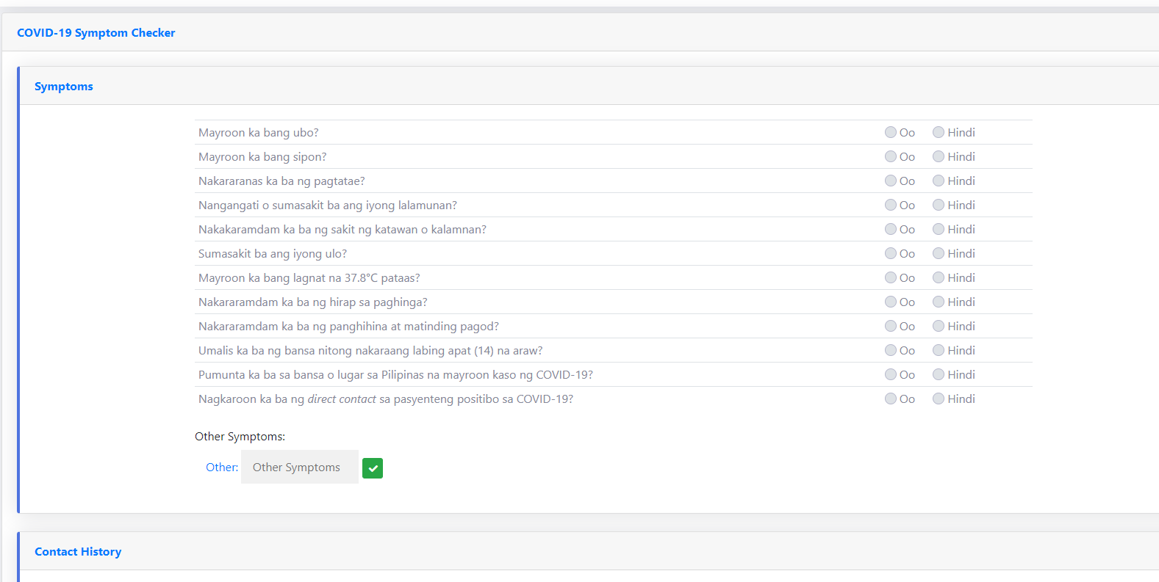The height and width of the screenshot is (582, 1159).
Task: Mark Hindi for direct contact question
Action: [x=939, y=399]
